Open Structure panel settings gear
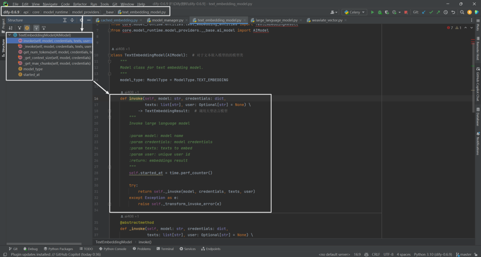The width and height of the screenshot is (481, 257). coord(82,20)
